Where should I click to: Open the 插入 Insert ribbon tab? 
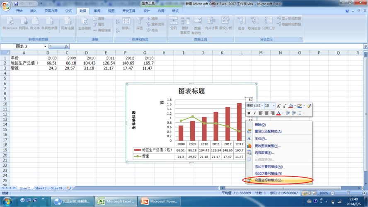(x=33, y=11)
